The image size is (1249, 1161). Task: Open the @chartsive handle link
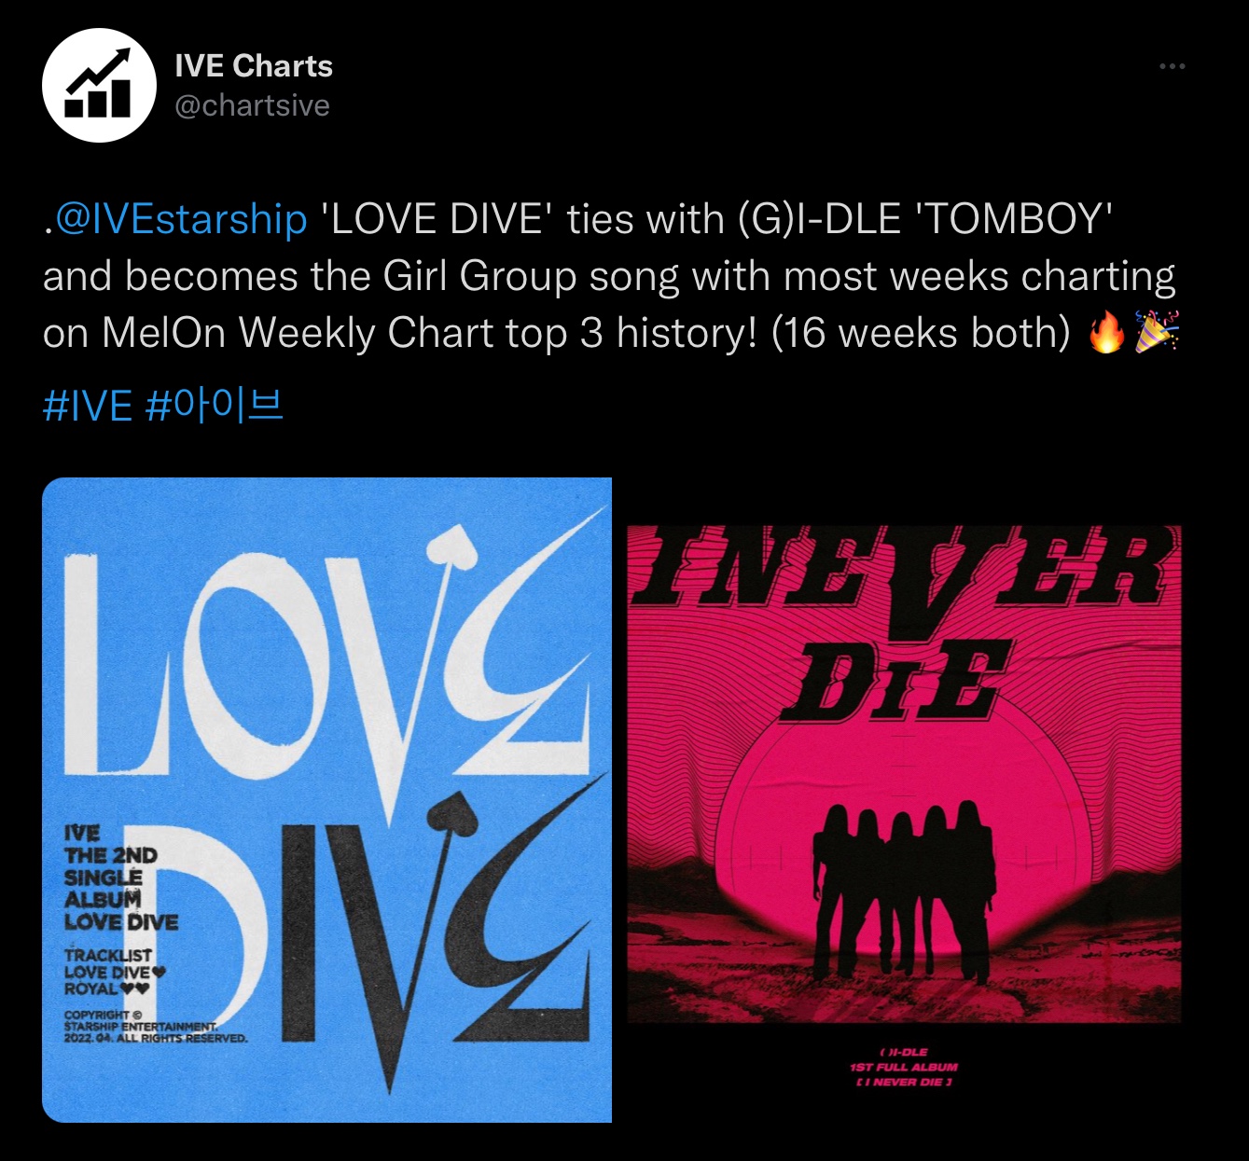[x=252, y=105]
